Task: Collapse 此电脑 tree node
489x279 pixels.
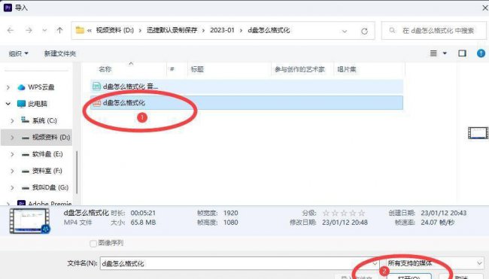Action: (x=8, y=104)
